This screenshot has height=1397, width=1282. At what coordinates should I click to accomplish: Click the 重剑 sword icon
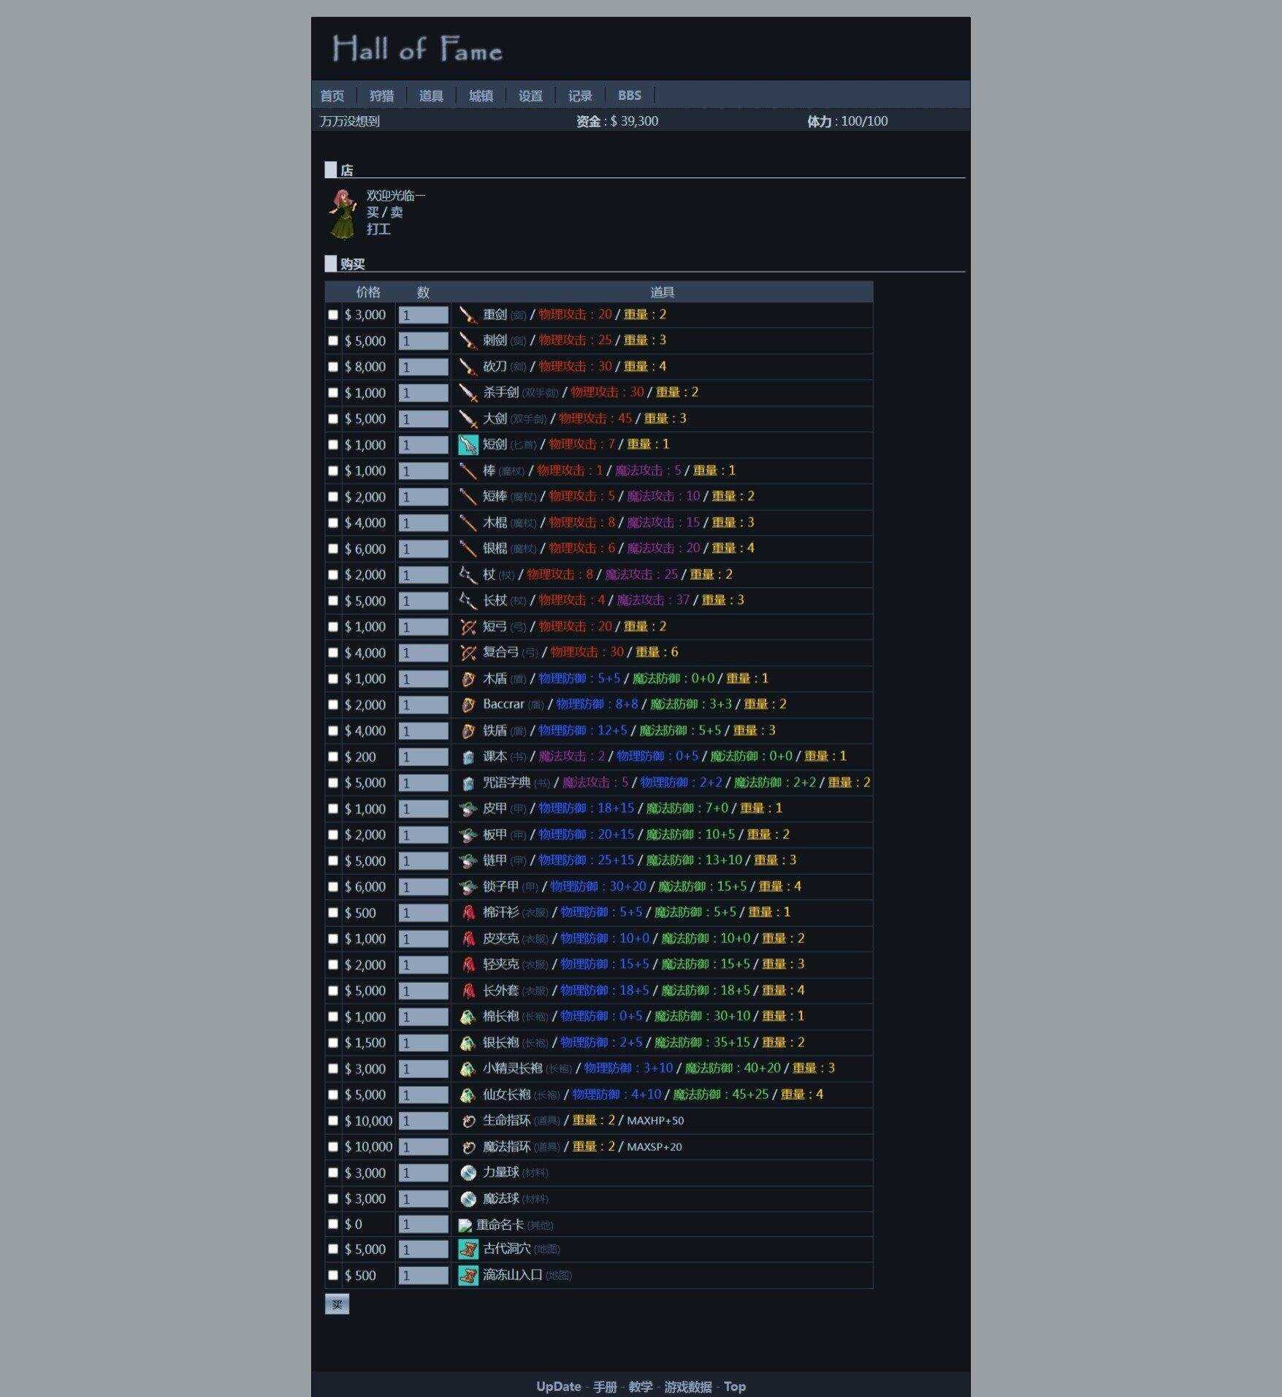pos(468,315)
